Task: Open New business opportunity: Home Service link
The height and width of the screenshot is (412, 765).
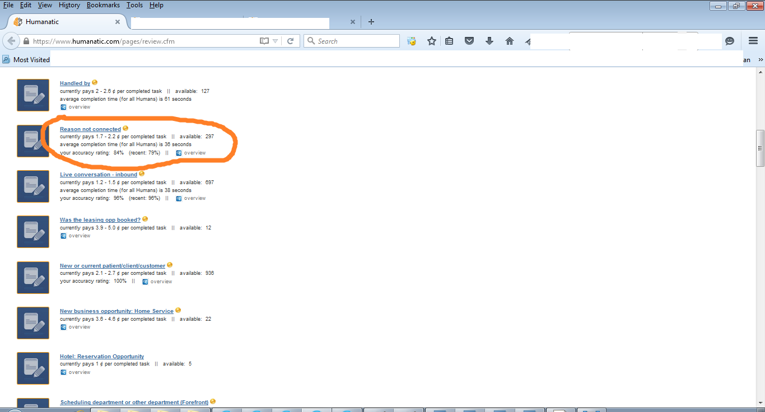Action: [116, 311]
